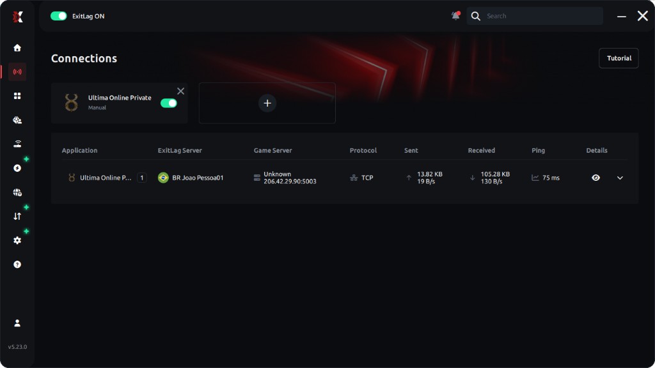
Task: Click the Ultima Online Private card logo
Action: click(71, 103)
